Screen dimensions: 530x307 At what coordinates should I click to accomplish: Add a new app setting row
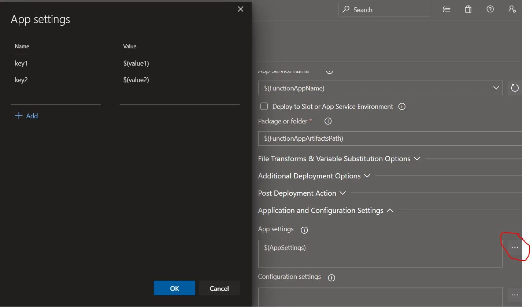26,116
